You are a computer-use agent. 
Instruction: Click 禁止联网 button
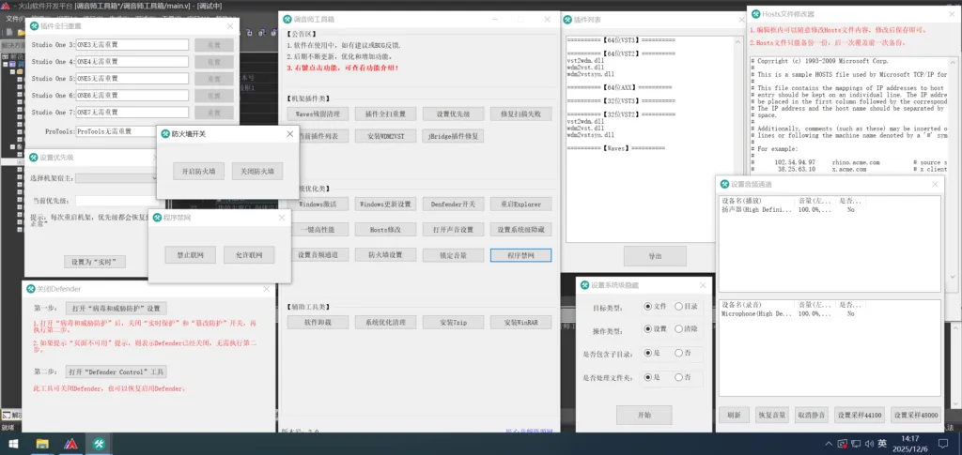(190, 255)
